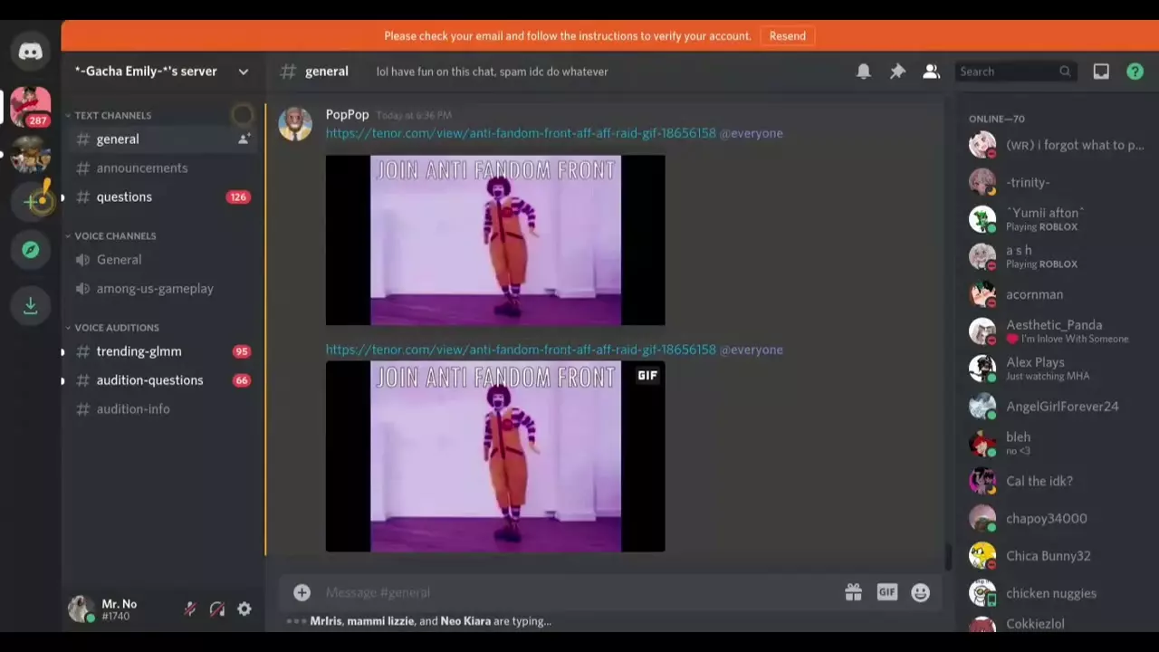This screenshot has height=652, width=1159.
Task: Open user settings gear
Action: pyautogui.click(x=244, y=609)
